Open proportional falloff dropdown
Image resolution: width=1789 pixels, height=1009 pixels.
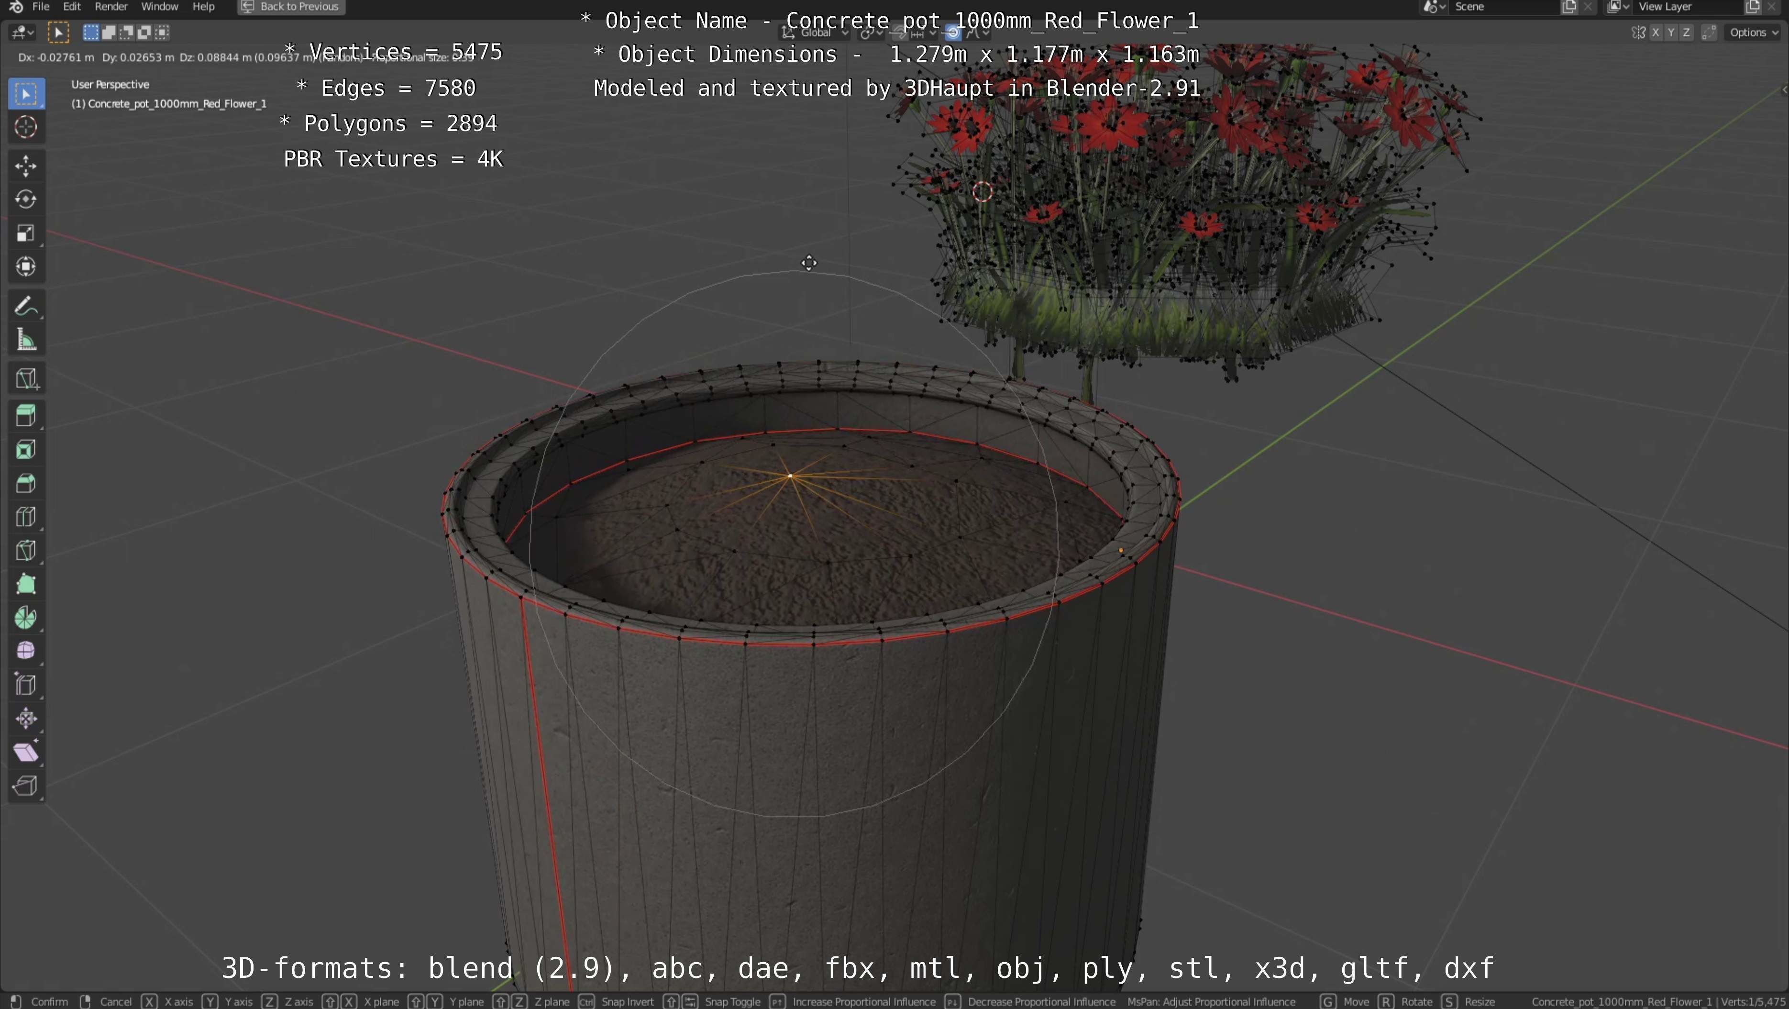point(978,33)
